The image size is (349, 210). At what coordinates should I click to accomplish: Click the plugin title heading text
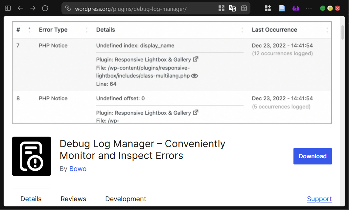click(x=142, y=150)
